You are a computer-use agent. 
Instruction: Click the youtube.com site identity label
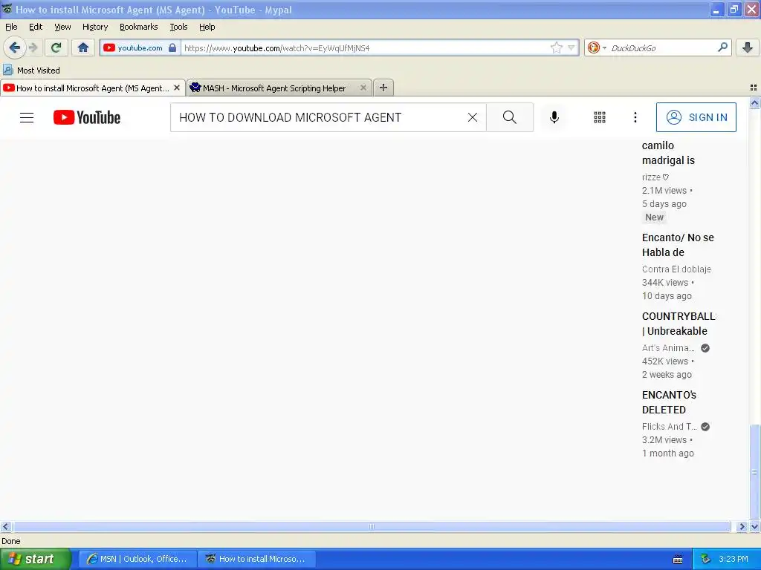coord(140,47)
